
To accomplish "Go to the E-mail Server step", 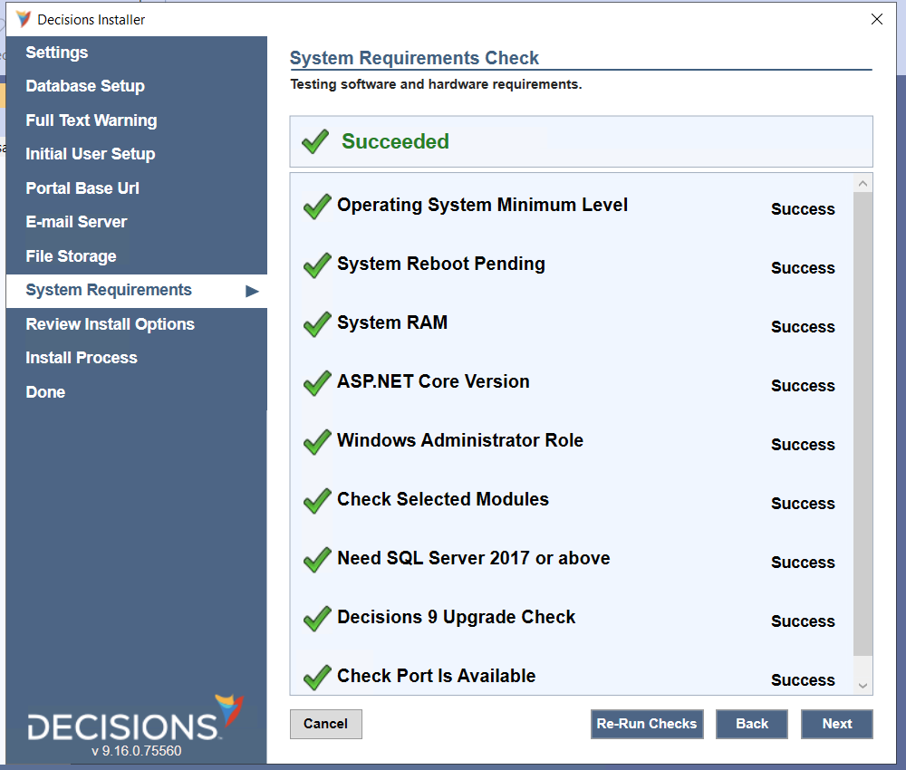I will (x=76, y=222).
